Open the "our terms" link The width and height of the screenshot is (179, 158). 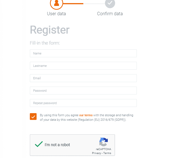(x=86, y=115)
